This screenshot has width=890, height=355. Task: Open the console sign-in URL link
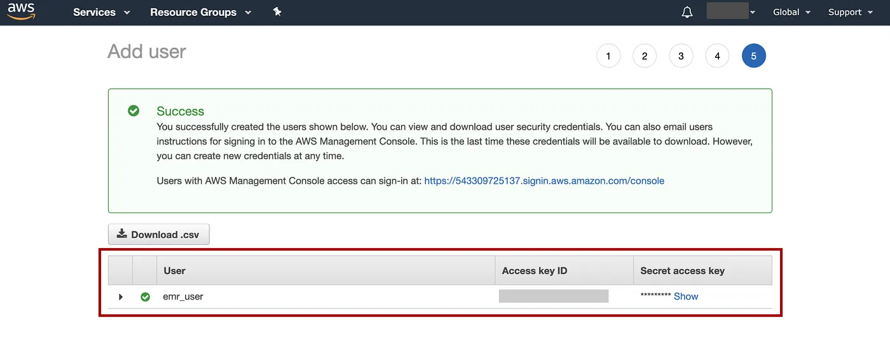pyautogui.click(x=544, y=181)
